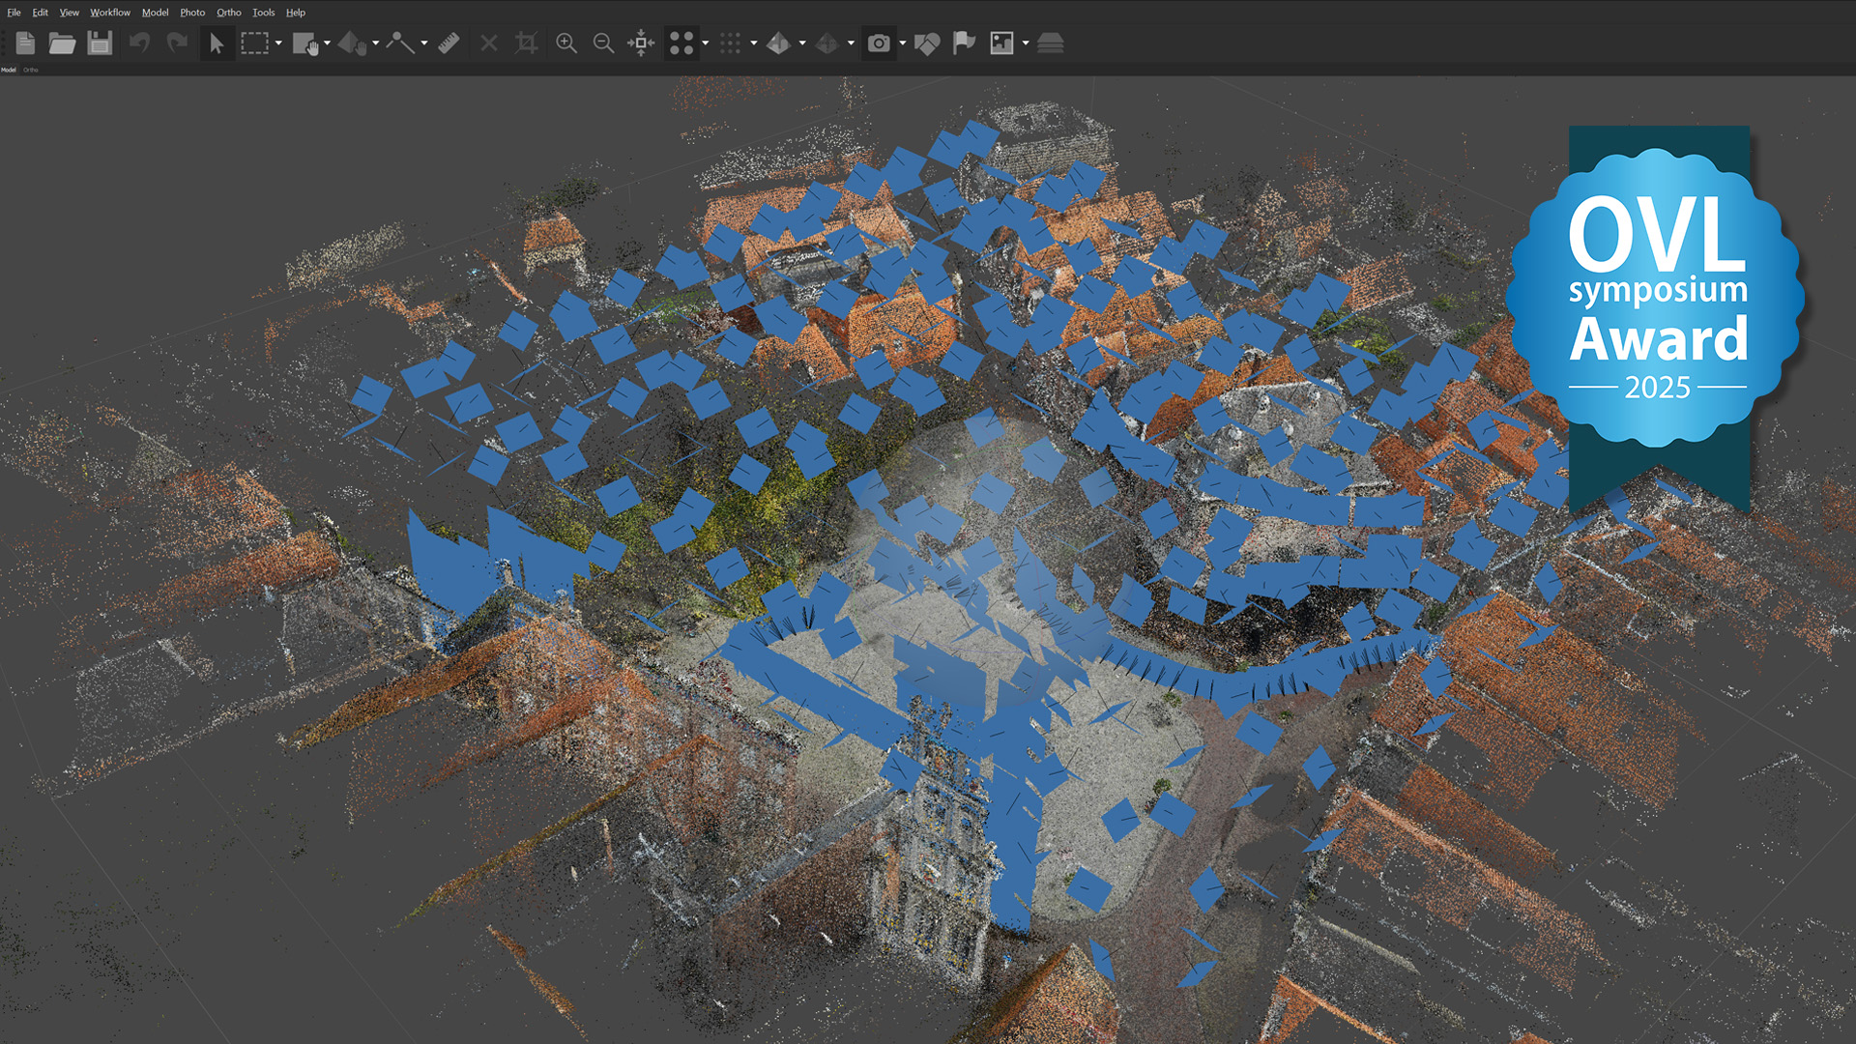
Task: Select the Navigation arrow tool
Action: click(217, 43)
